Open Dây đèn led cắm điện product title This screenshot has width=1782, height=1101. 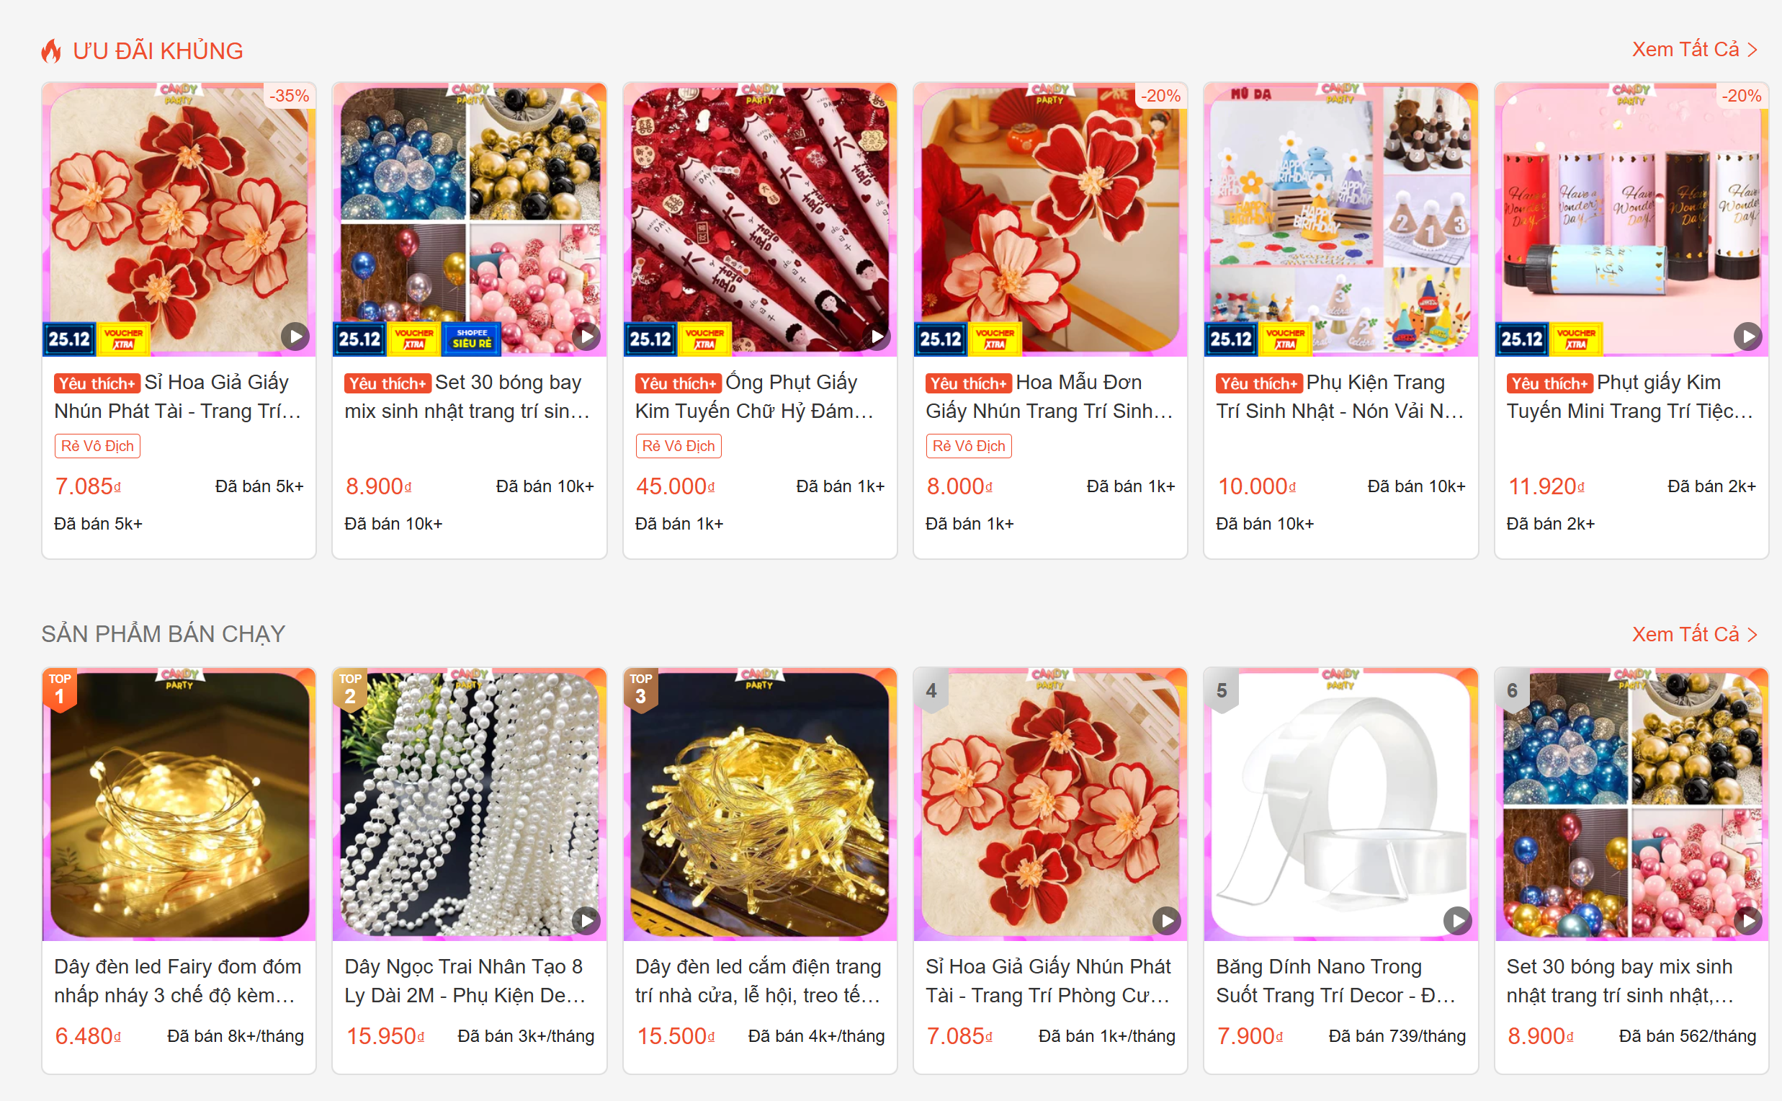[758, 981]
